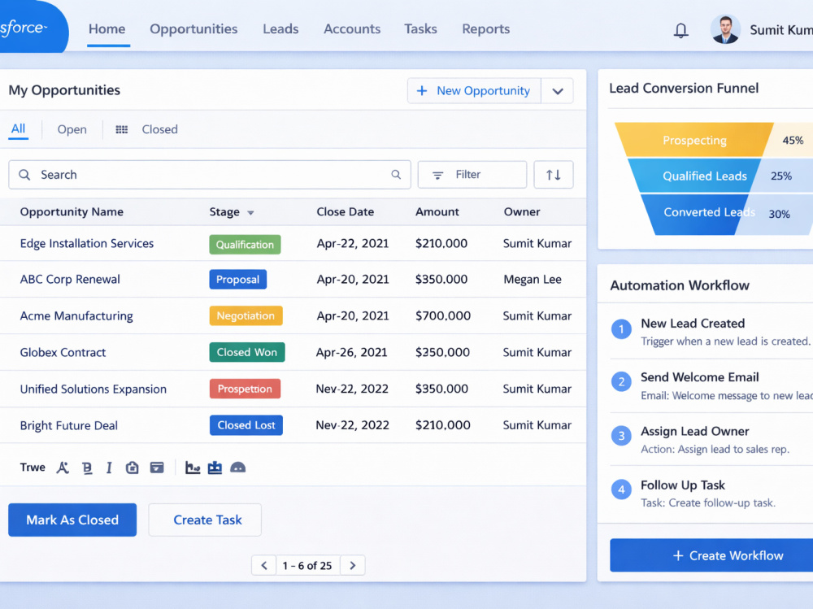Expand the New Opportunity dropdown arrow
The image size is (813, 609).
click(x=558, y=91)
